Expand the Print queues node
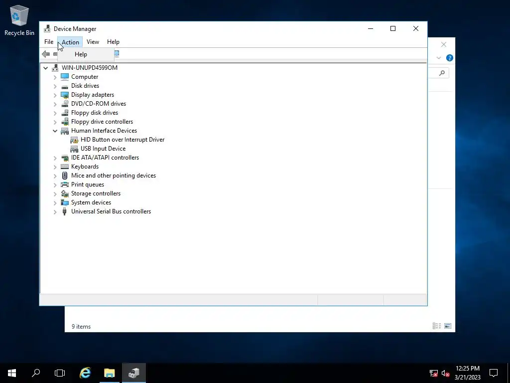The image size is (510, 383). tap(55, 185)
